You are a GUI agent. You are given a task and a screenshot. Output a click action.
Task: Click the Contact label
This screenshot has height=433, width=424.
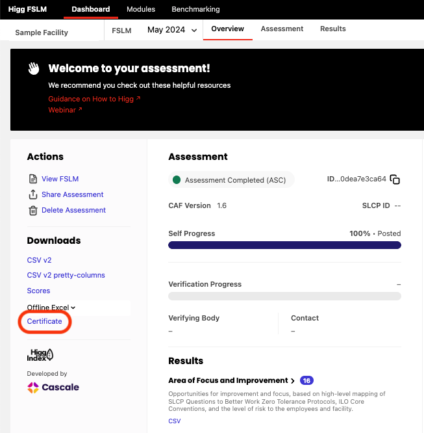pos(305,318)
